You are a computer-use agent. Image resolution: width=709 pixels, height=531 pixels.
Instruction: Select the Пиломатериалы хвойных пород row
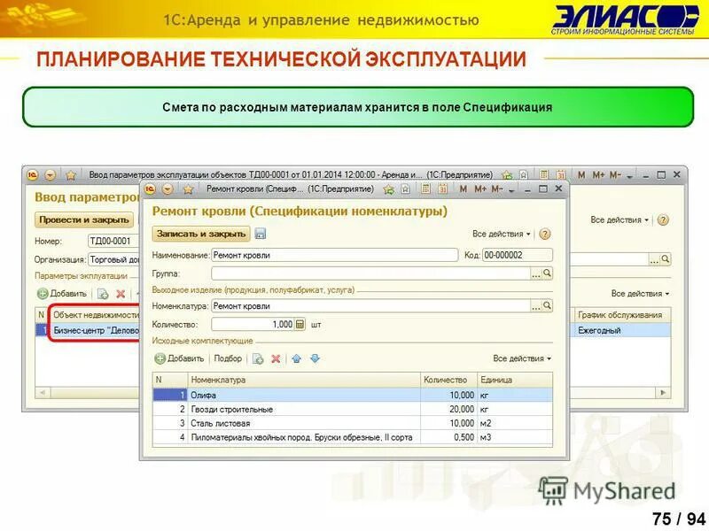pos(353,437)
